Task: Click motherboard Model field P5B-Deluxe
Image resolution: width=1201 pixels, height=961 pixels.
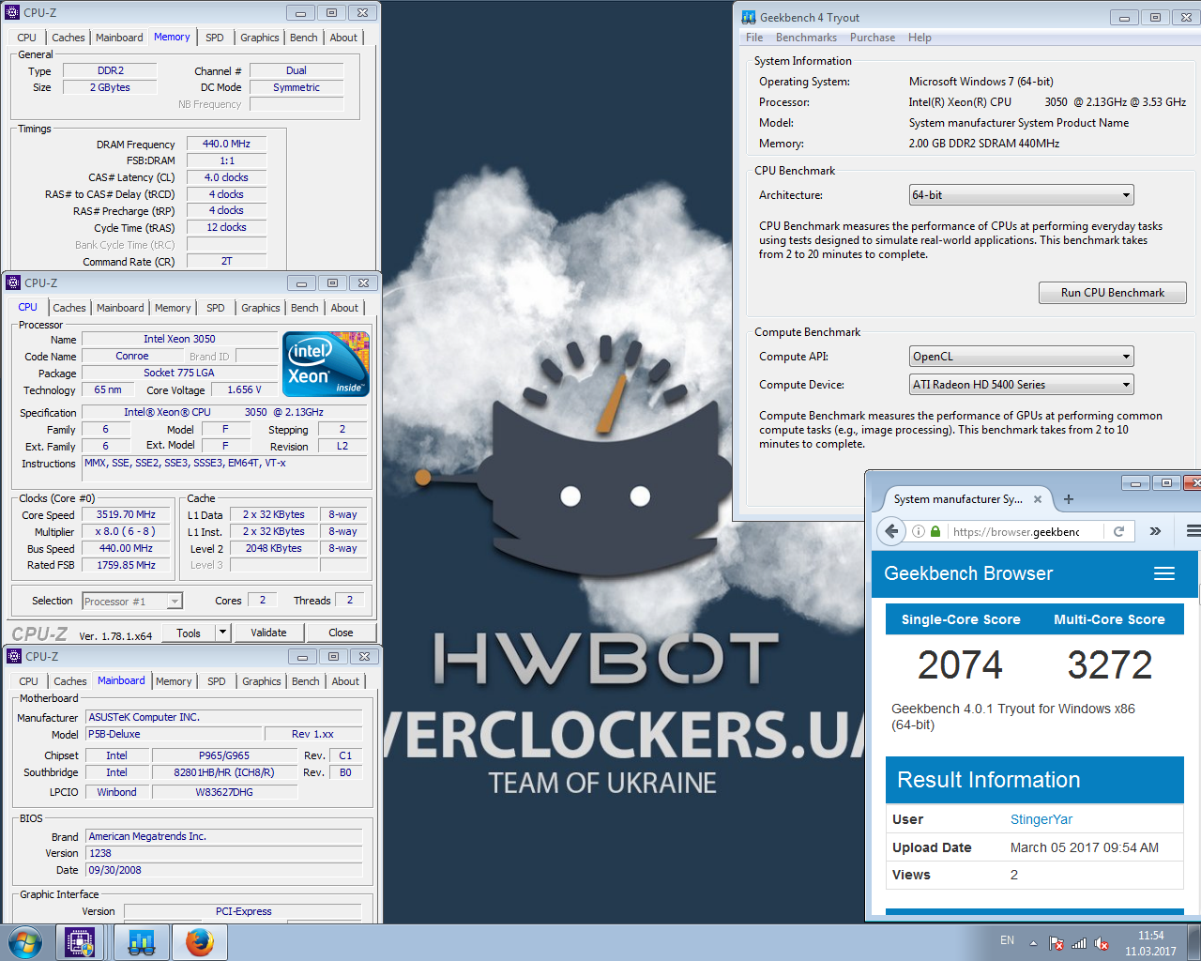Action: [174, 735]
